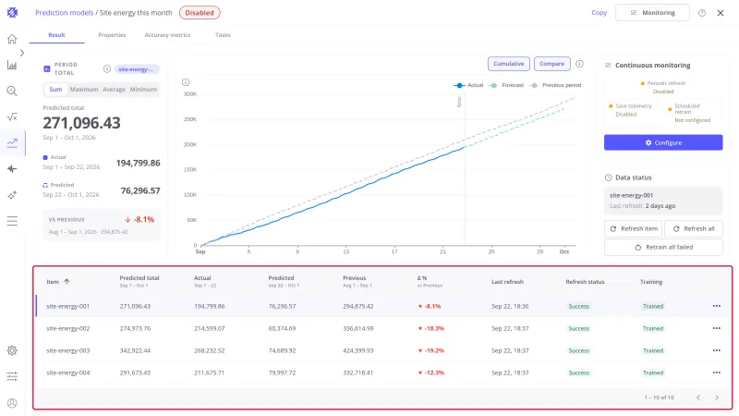Click the 342,922.44 predicted total cell

click(x=135, y=350)
